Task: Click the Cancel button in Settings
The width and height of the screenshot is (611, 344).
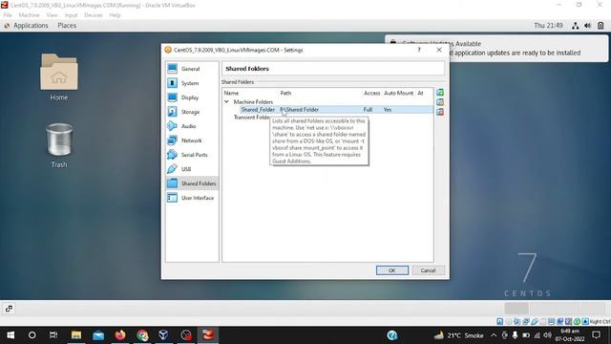Action: (x=428, y=270)
